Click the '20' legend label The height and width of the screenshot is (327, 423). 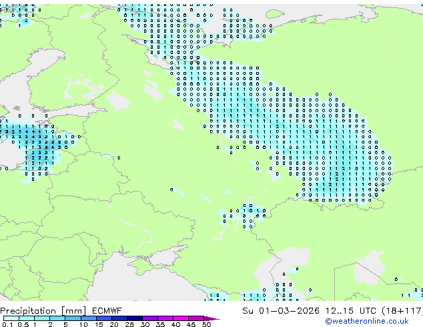114,324
